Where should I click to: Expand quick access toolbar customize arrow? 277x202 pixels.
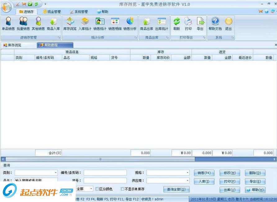pyautogui.click(x=45, y=4)
